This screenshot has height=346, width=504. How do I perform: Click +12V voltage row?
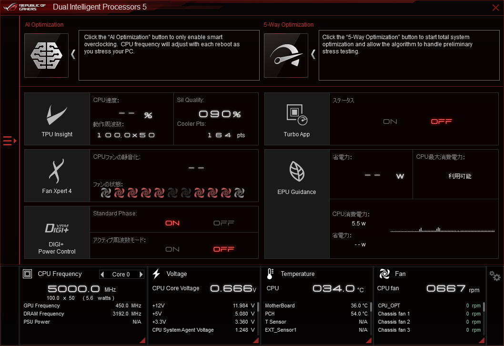(x=203, y=306)
